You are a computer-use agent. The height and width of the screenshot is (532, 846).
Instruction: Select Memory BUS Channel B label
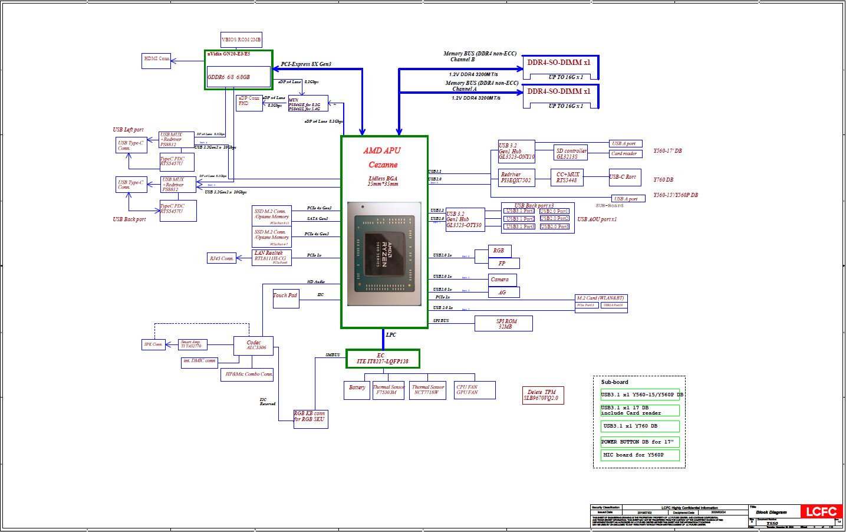click(480, 56)
